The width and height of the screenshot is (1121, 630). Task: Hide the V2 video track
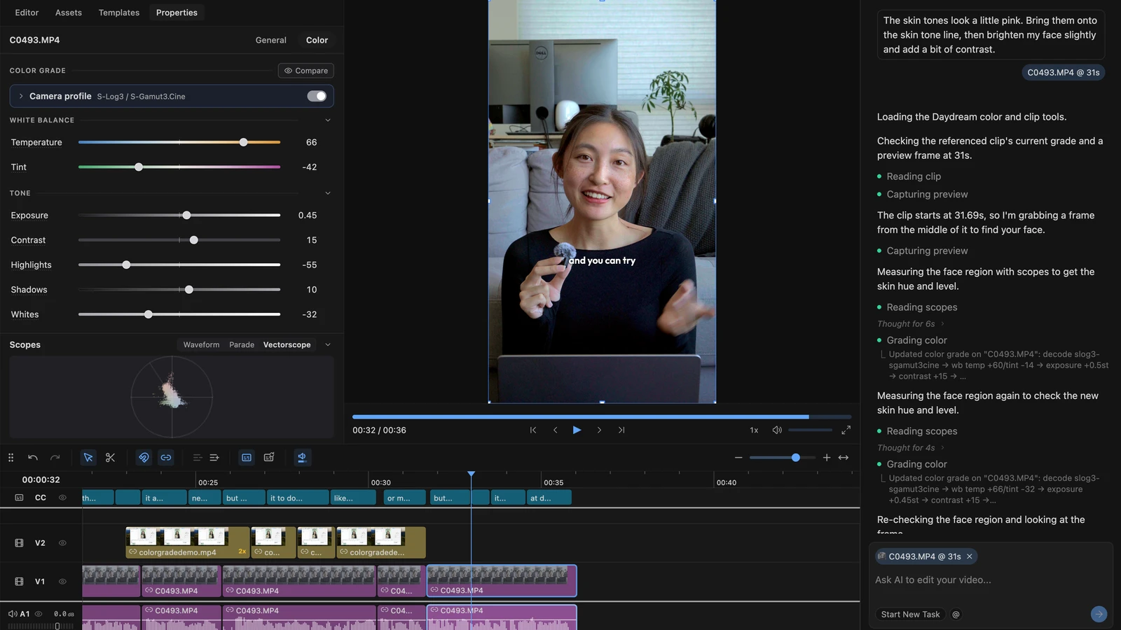(62, 542)
